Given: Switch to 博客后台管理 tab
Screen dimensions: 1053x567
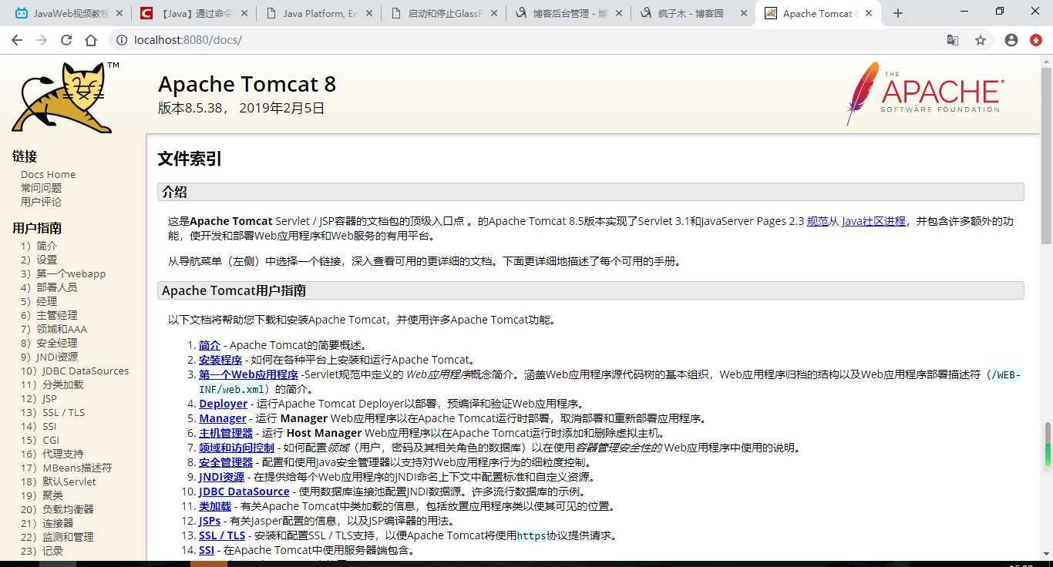Looking at the screenshot, I should pos(568,13).
